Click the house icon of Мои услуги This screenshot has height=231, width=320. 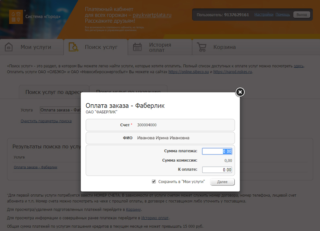tap(9, 47)
